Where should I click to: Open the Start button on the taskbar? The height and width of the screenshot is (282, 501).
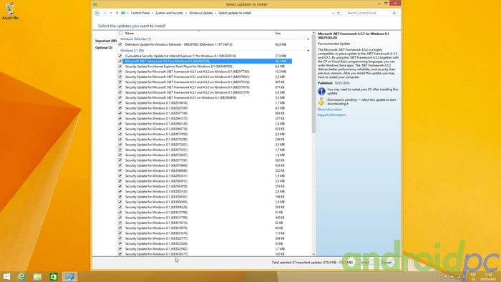[x=6, y=276]
